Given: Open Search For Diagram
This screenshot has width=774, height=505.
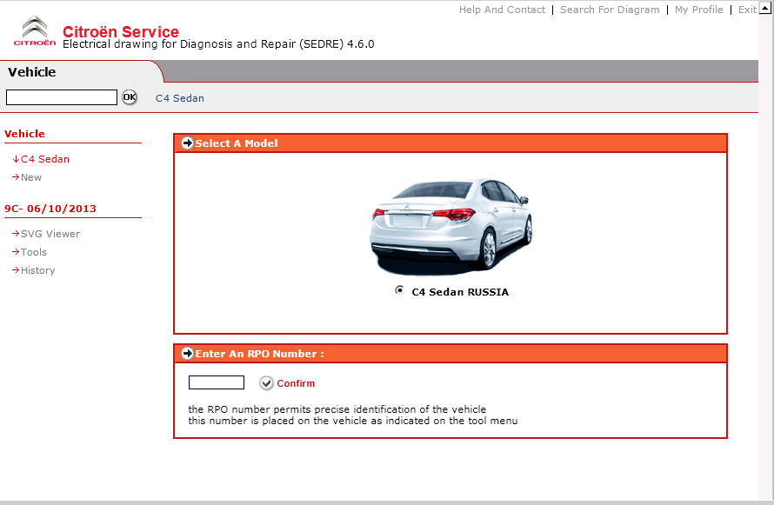Looking at the screenshot, I should coord(610,10).
